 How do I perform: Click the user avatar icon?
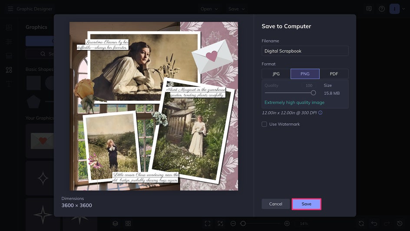point(394,9)
